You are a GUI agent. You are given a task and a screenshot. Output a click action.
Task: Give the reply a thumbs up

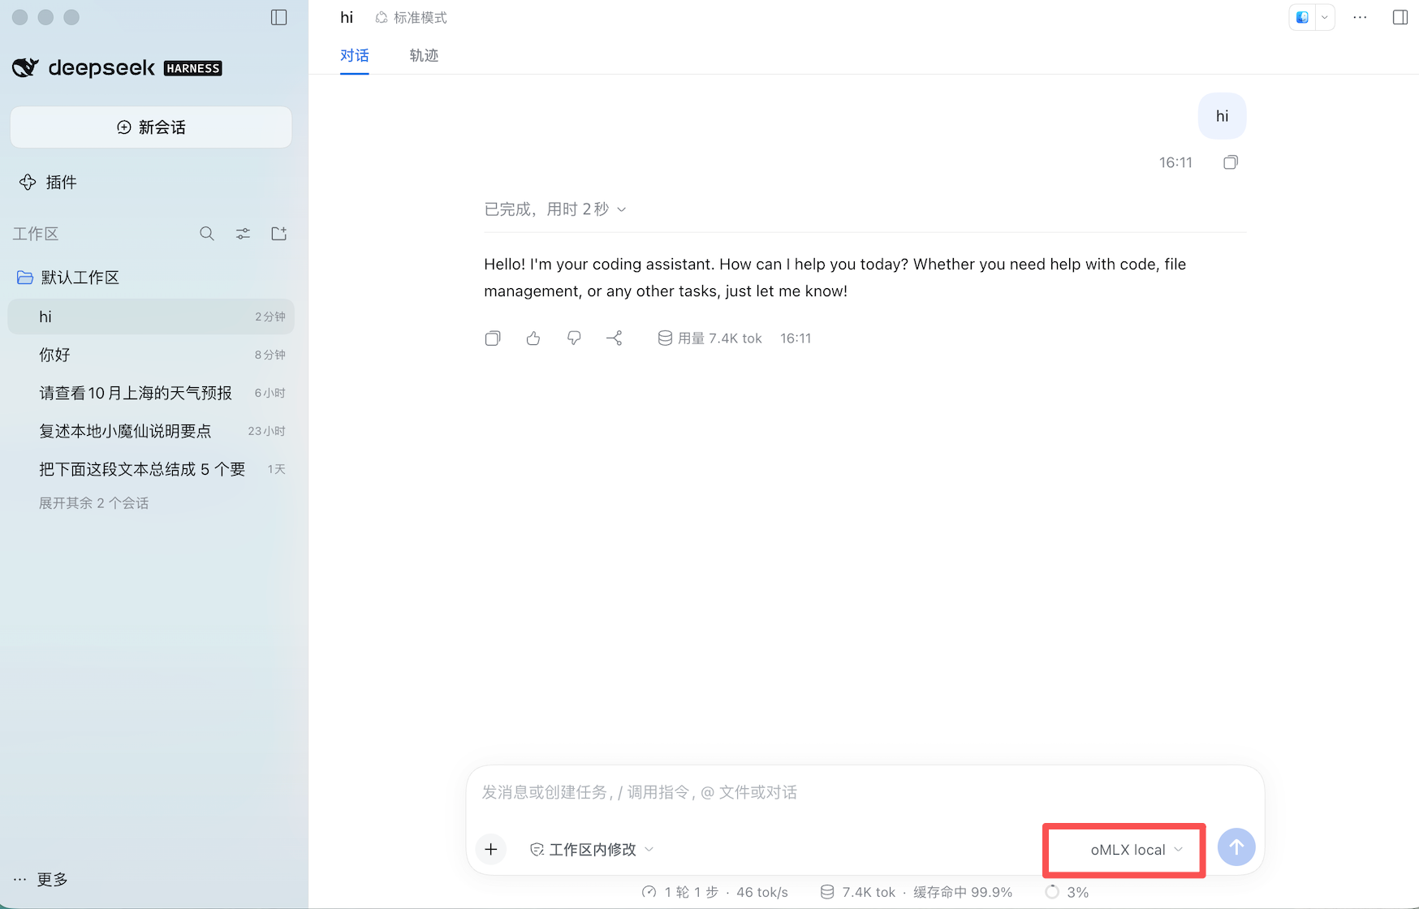point(533,338)
